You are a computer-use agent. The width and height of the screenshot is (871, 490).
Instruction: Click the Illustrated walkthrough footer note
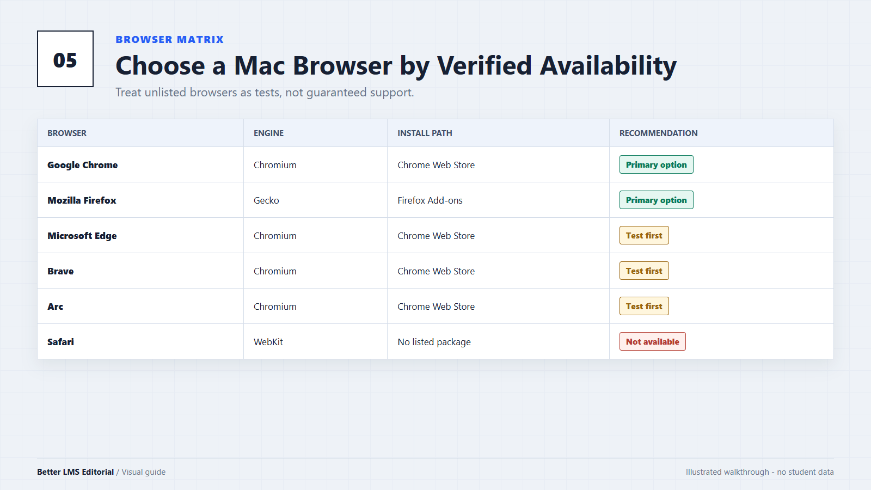[x=760, y=472]
